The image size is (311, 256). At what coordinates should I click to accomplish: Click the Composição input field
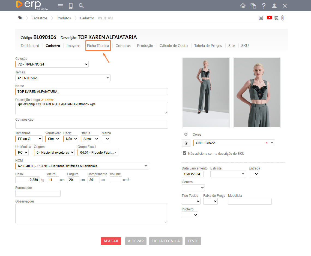(91, 125)
